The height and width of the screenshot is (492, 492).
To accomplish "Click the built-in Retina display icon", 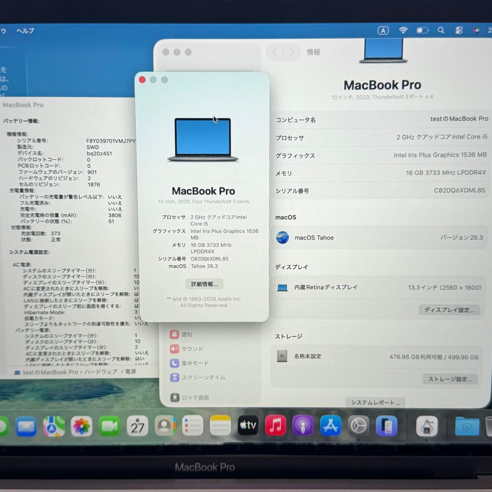I will point(282,287).
